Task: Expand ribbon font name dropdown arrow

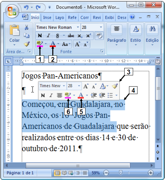Action: [78, 27]
